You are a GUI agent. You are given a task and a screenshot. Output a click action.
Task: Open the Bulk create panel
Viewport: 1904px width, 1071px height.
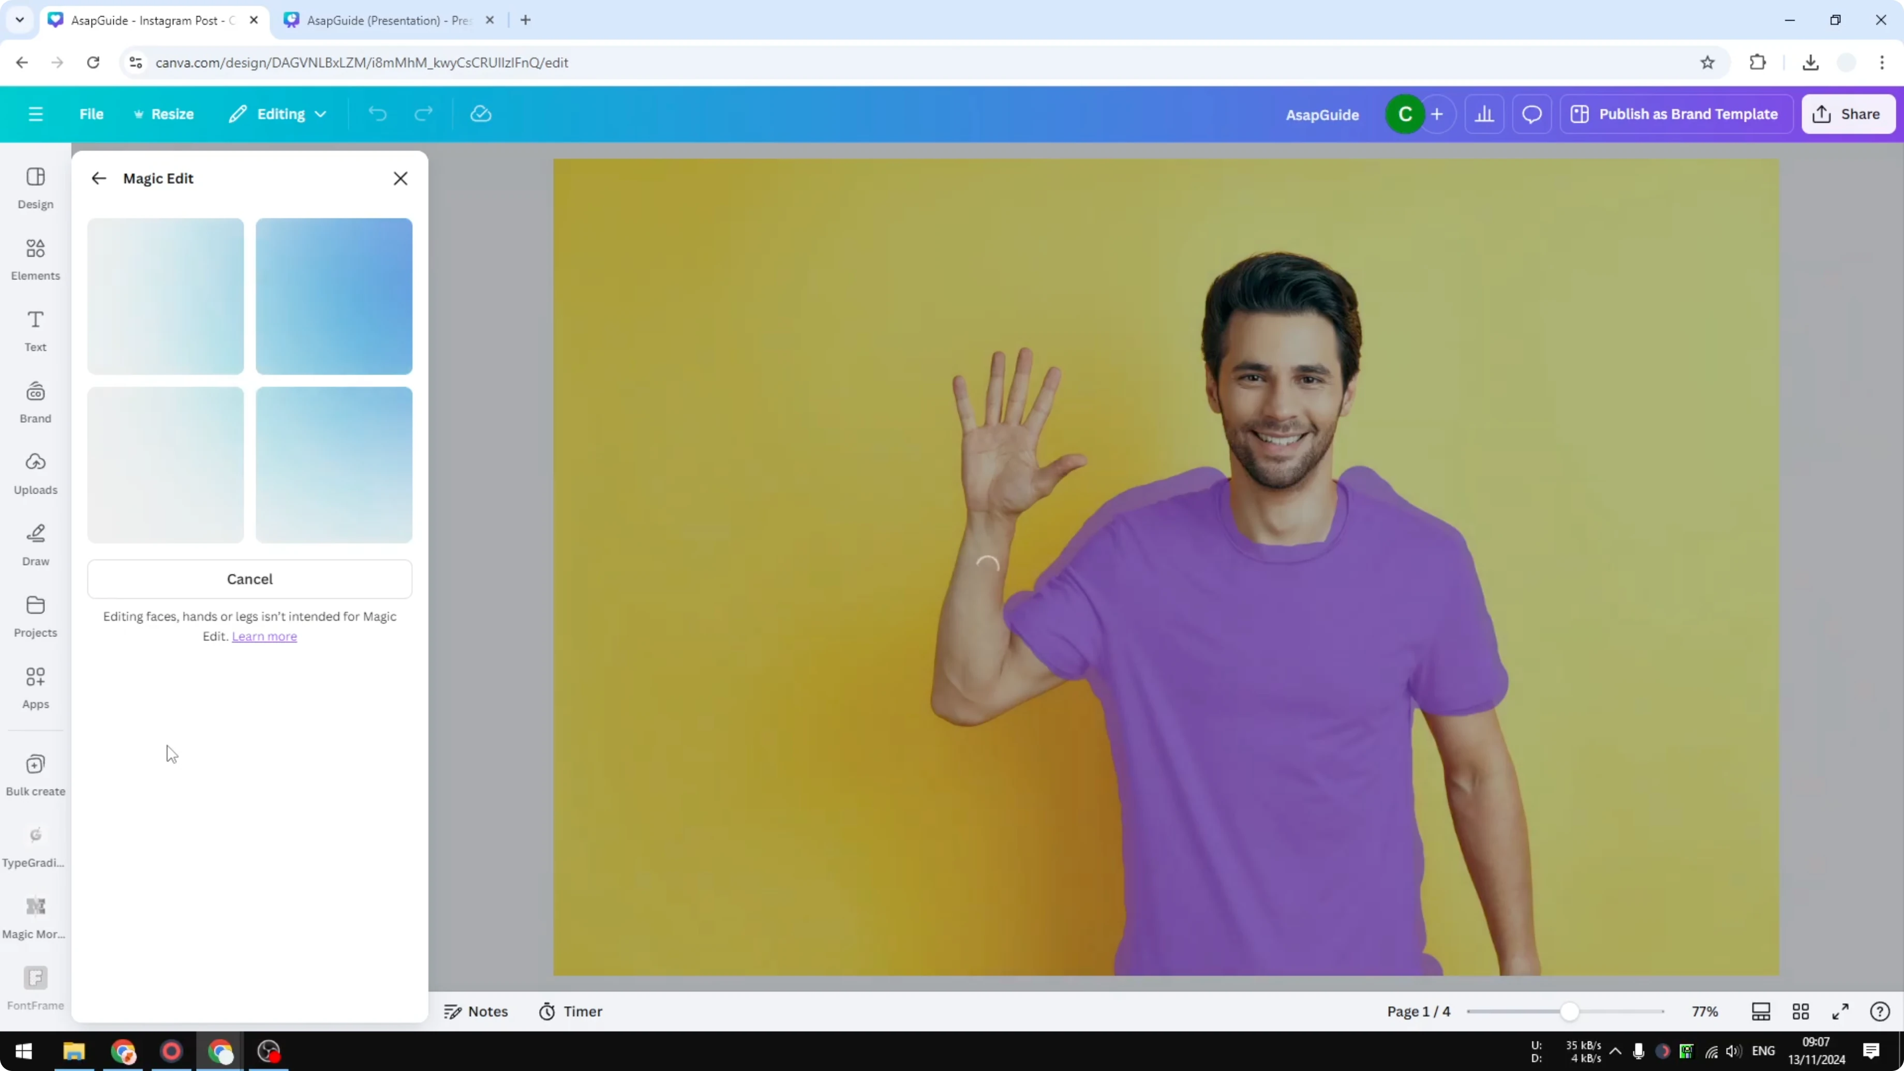pos(35,775)
